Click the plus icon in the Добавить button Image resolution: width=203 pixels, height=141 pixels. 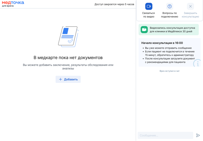(x=60, y=79)
